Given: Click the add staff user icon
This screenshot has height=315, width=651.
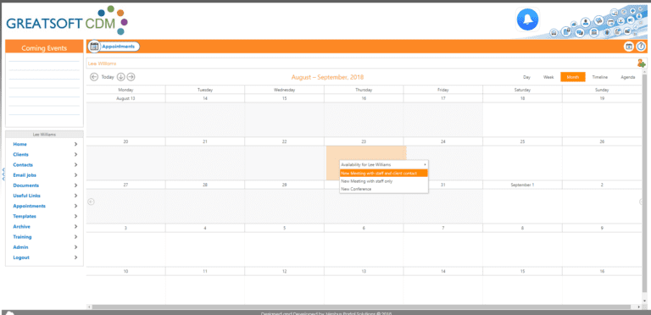Looking at the screenshot, I should click(x=642, y=64).
